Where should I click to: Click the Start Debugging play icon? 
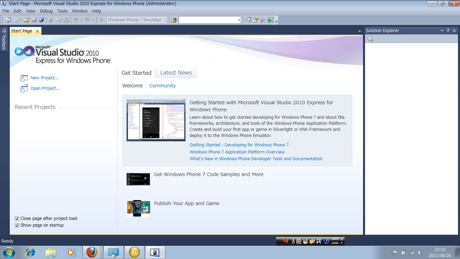click(x=101, y=20)
